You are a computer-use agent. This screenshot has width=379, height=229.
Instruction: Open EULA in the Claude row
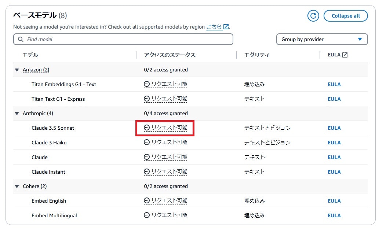click(334, 157)
